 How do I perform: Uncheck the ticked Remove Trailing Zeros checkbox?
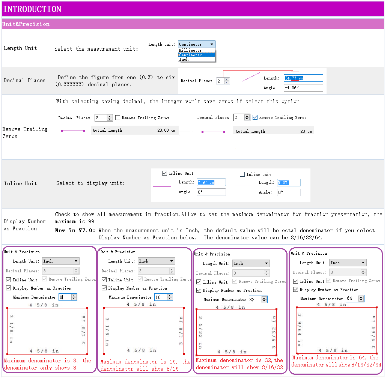click(x=255, y=117)
